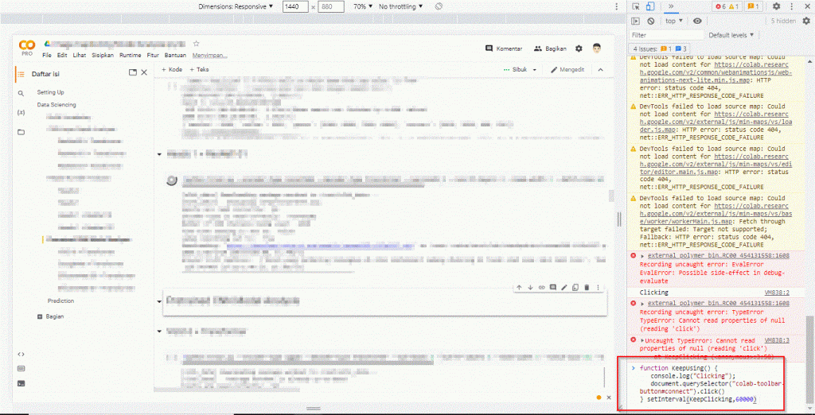
Task: Open the Default levels dropdown
Action: [x=731, y=35]
